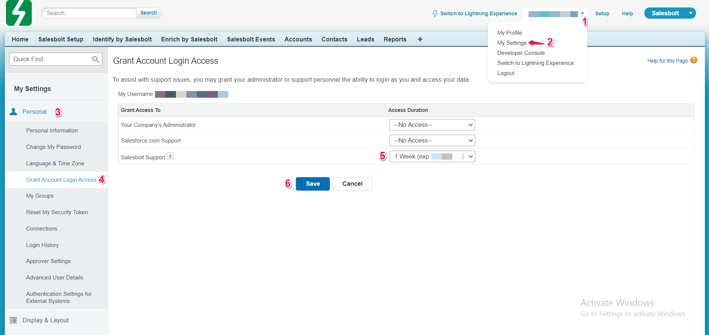Open Developer Console from user menu
The image size is (709, 335).
(x=521, y=53)
